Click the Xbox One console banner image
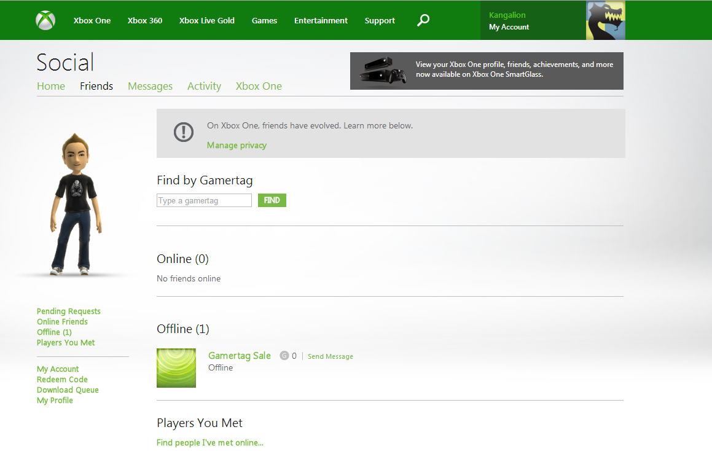Screen dimensions: 712x451 point(383,71)
